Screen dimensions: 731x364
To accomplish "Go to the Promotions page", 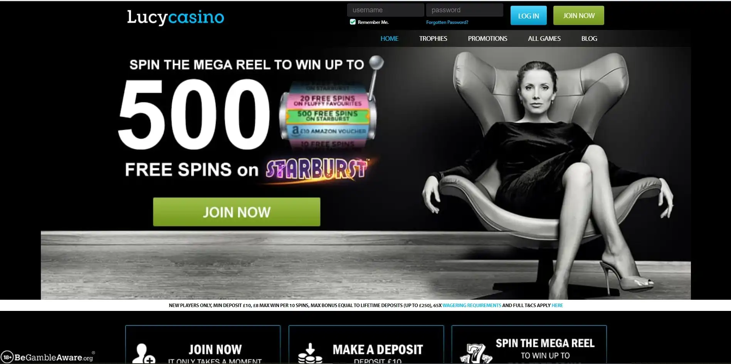I will coord(487,38).
